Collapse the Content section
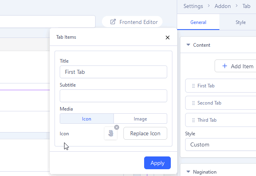The height and width of the screenshot is (176, 256). [188, 45]
